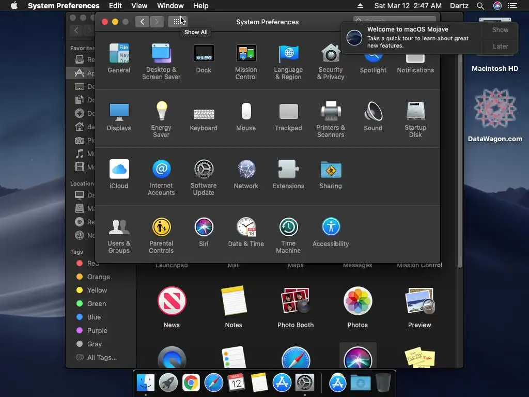The width and height of the screenshot is (529, 397).
Task: Open the View menu
Action: [x=139, y=6]
